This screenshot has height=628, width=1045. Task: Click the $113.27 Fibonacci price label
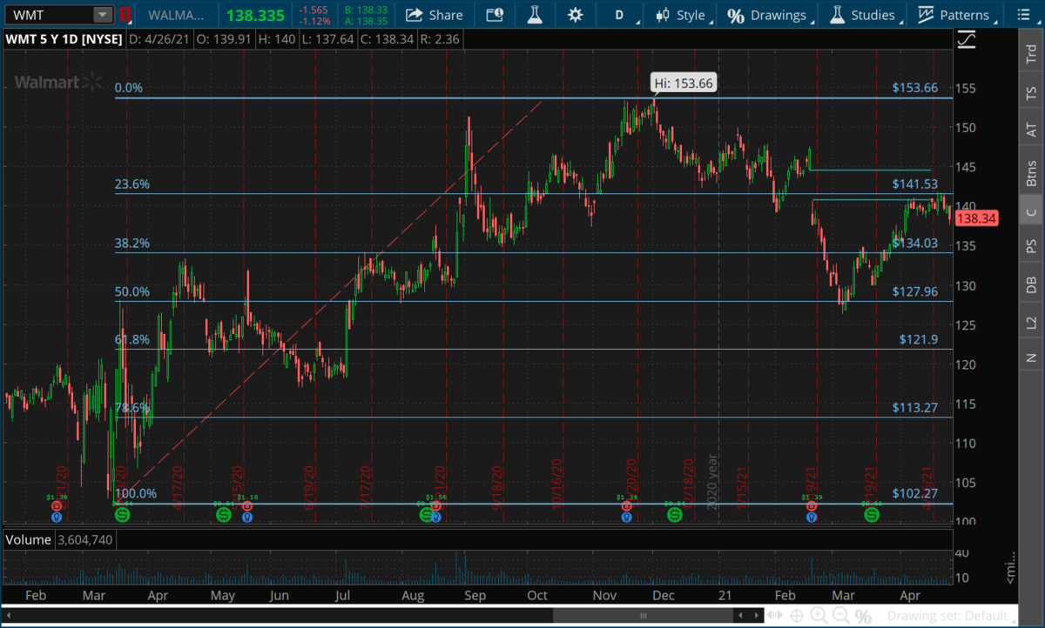coord(914,407)
